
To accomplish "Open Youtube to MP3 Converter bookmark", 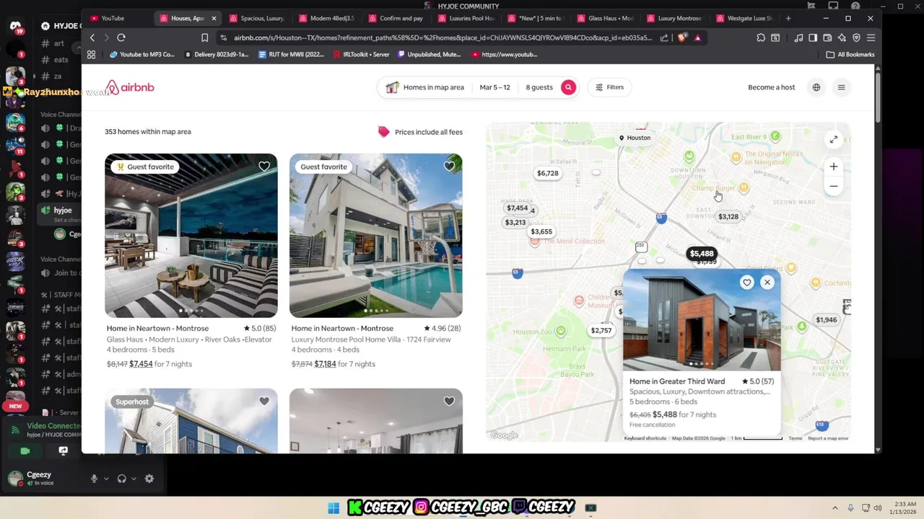I will click(142, 54).
